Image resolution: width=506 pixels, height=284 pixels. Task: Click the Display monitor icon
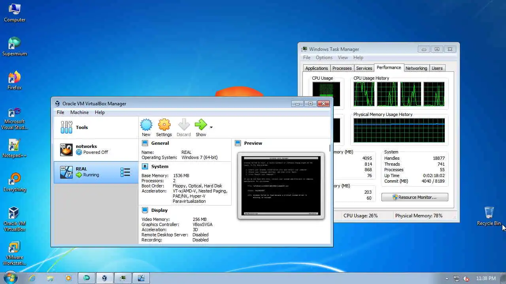[x=145, y=210]
